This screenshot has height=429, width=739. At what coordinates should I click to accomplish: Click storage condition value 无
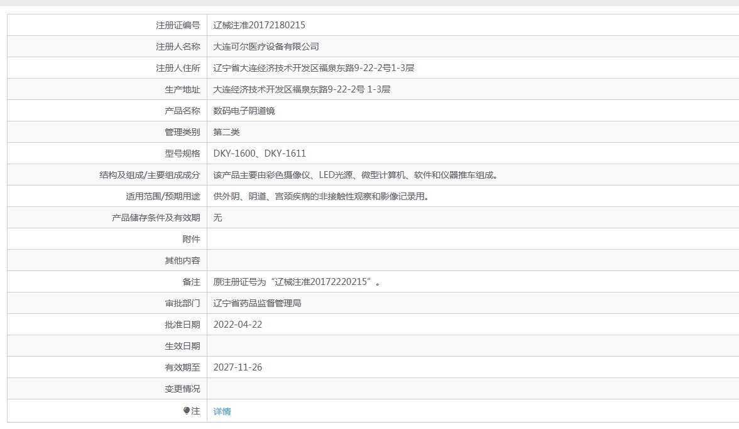click(x=217, y=218)
